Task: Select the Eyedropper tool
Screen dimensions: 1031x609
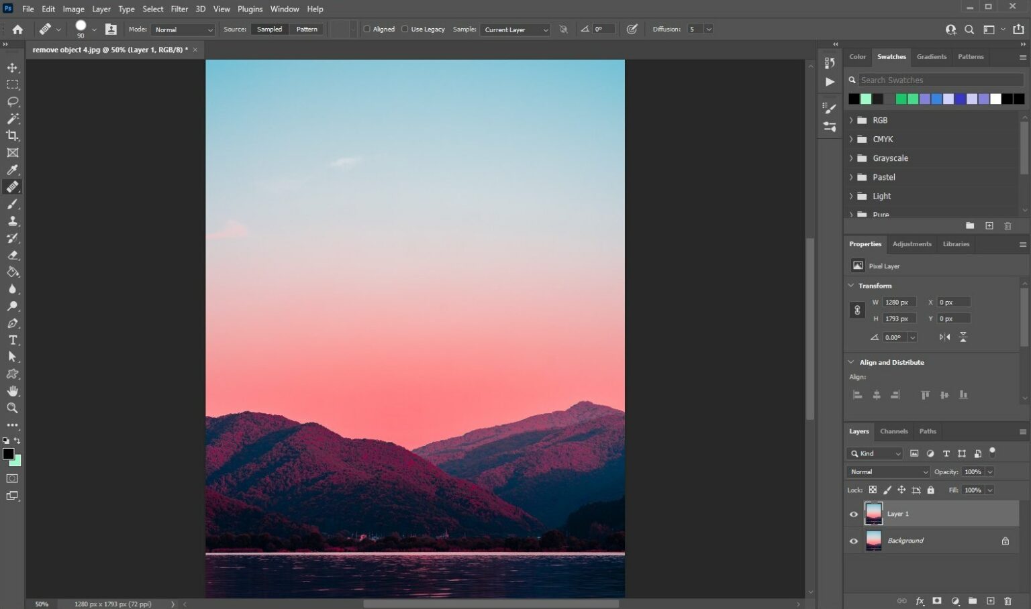Action: [x=12, y=170]
